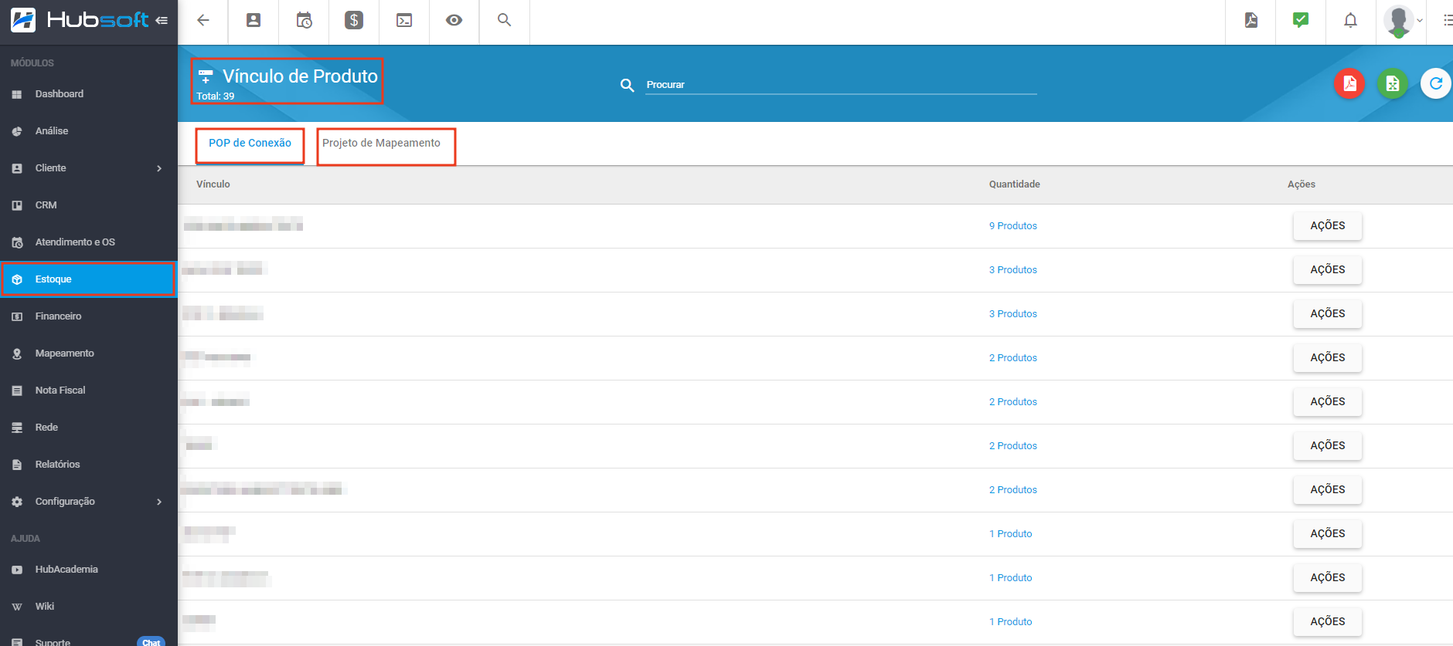This screenshot has height=646, width=1453.
Task: Click the Hubsoft logo
Action: coord(79,20)
